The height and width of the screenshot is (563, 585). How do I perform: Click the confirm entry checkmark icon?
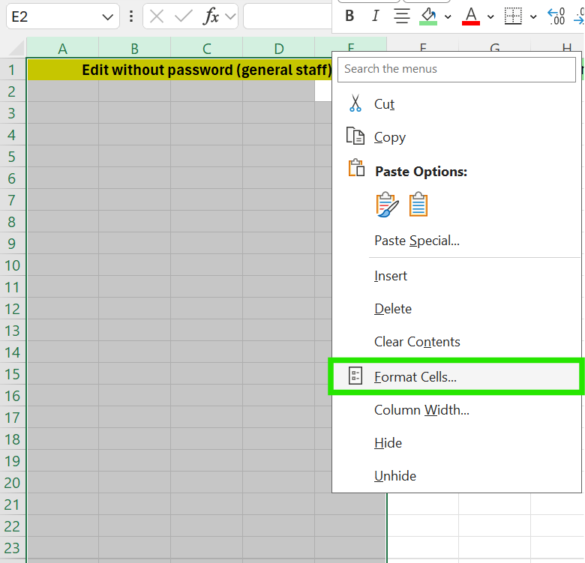[x=183, y=16]
